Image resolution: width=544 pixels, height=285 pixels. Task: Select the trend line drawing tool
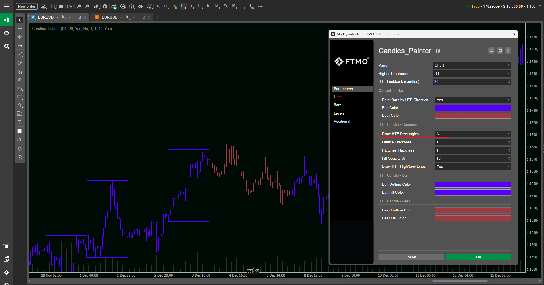pyautogui.click(x=20, y=54)
